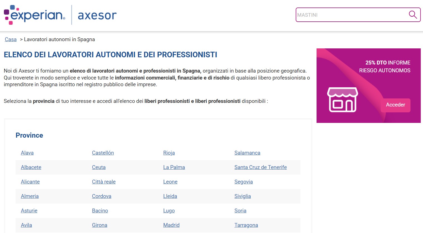Screen dimensions: 423x233
Task: Click the shop storefront icon in banner
Action: [342, 100]
